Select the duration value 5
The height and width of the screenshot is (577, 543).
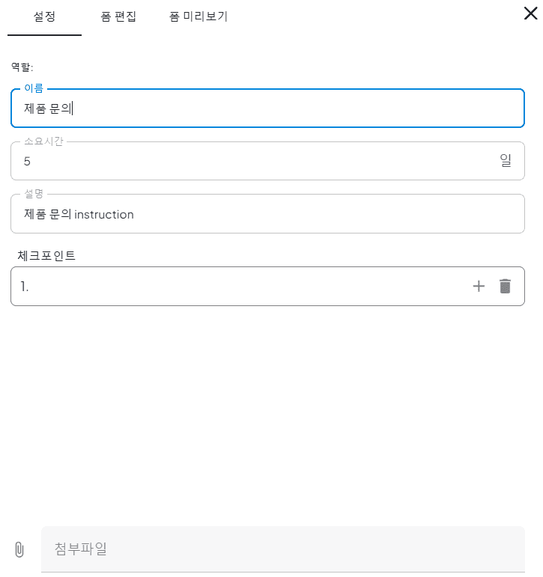tap(28, 161)
